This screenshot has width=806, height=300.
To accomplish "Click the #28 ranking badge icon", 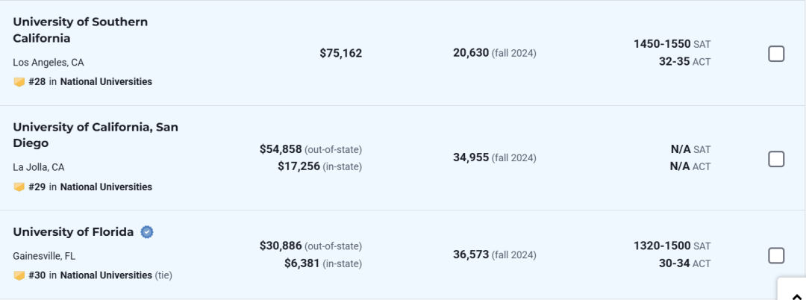I will click(19, 82).
